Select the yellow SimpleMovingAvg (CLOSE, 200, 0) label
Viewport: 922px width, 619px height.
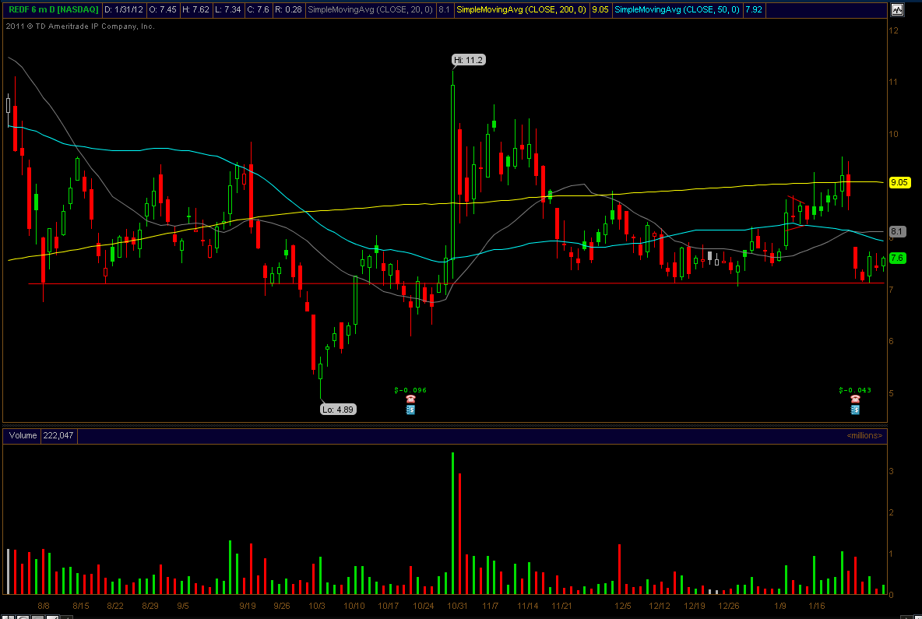522,9
